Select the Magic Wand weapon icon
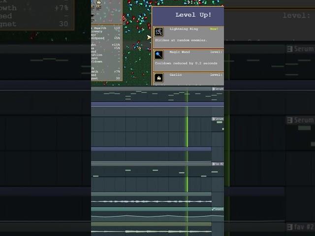 coord(158,55)
